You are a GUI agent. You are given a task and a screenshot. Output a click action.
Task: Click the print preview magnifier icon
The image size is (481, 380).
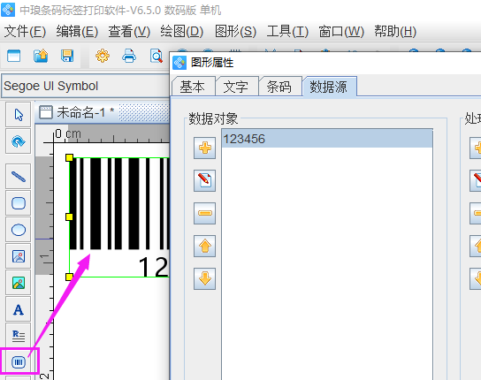157,57
